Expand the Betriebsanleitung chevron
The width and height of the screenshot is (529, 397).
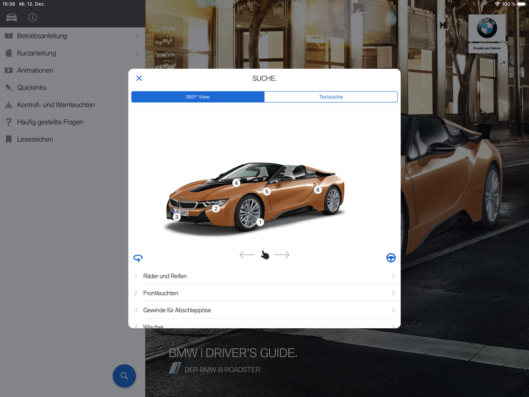tap(138, 36)
